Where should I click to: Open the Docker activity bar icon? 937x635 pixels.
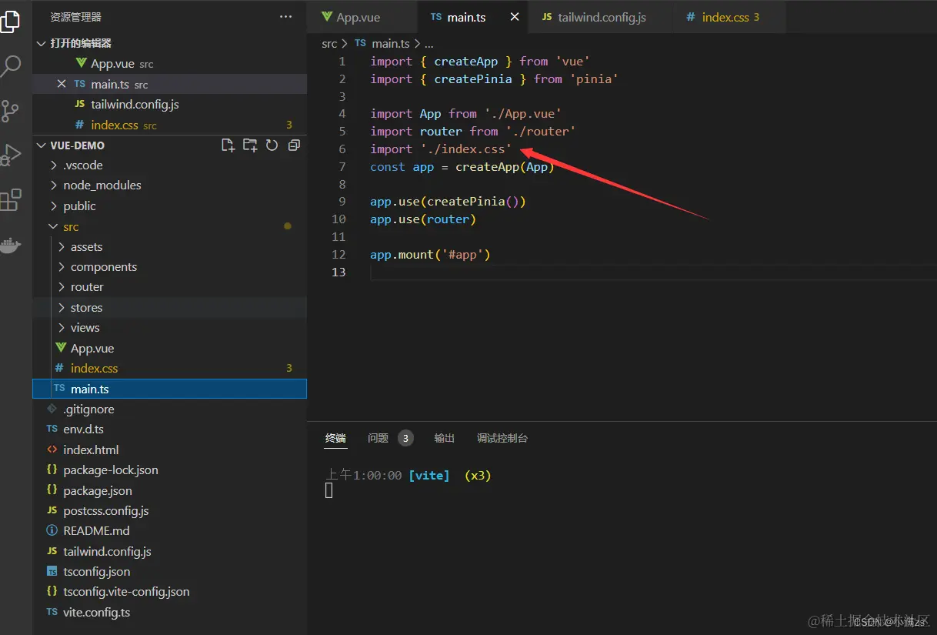[x=9, y=246]
